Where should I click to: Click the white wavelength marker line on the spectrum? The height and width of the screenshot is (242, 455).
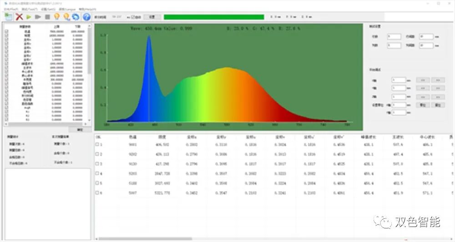click(149, 78)
